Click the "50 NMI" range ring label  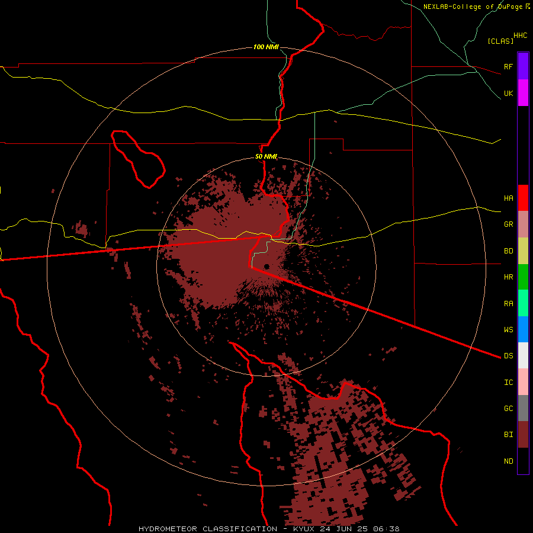(x=266, y=156)
